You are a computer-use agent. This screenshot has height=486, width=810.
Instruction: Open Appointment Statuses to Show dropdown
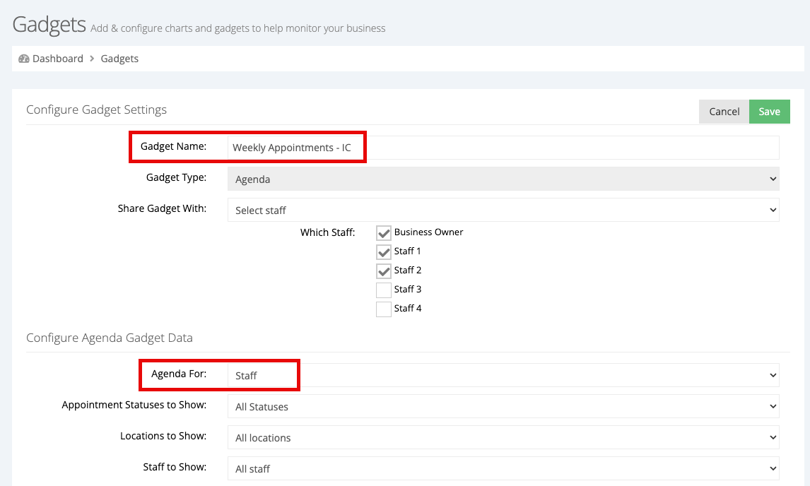coord(503,406)
